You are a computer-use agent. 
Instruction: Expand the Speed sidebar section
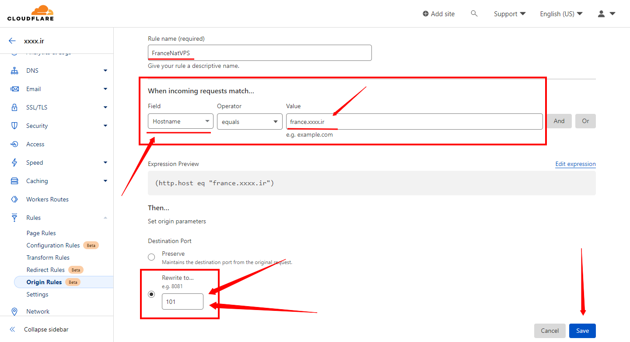pyautogui.click(x=105, y=162)
